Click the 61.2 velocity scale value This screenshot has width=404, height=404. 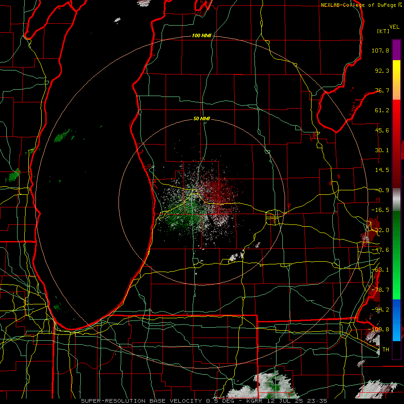point(382,110)
